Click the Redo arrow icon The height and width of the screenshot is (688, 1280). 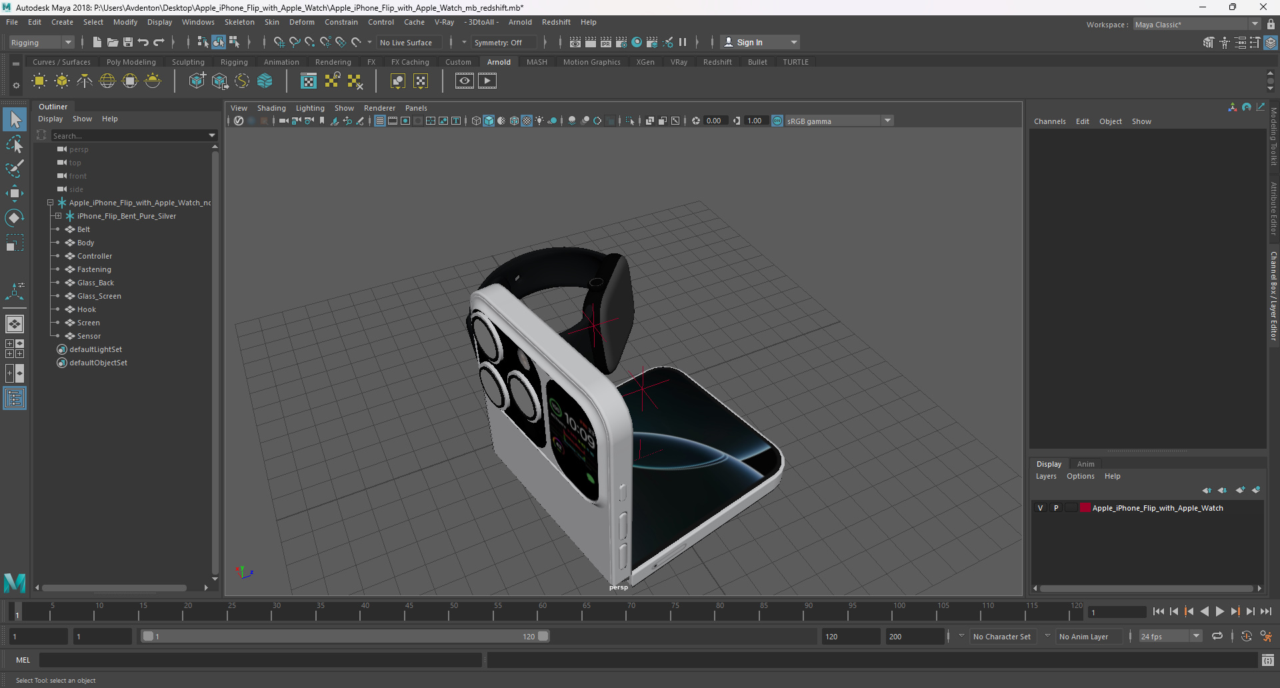point(159,42)
